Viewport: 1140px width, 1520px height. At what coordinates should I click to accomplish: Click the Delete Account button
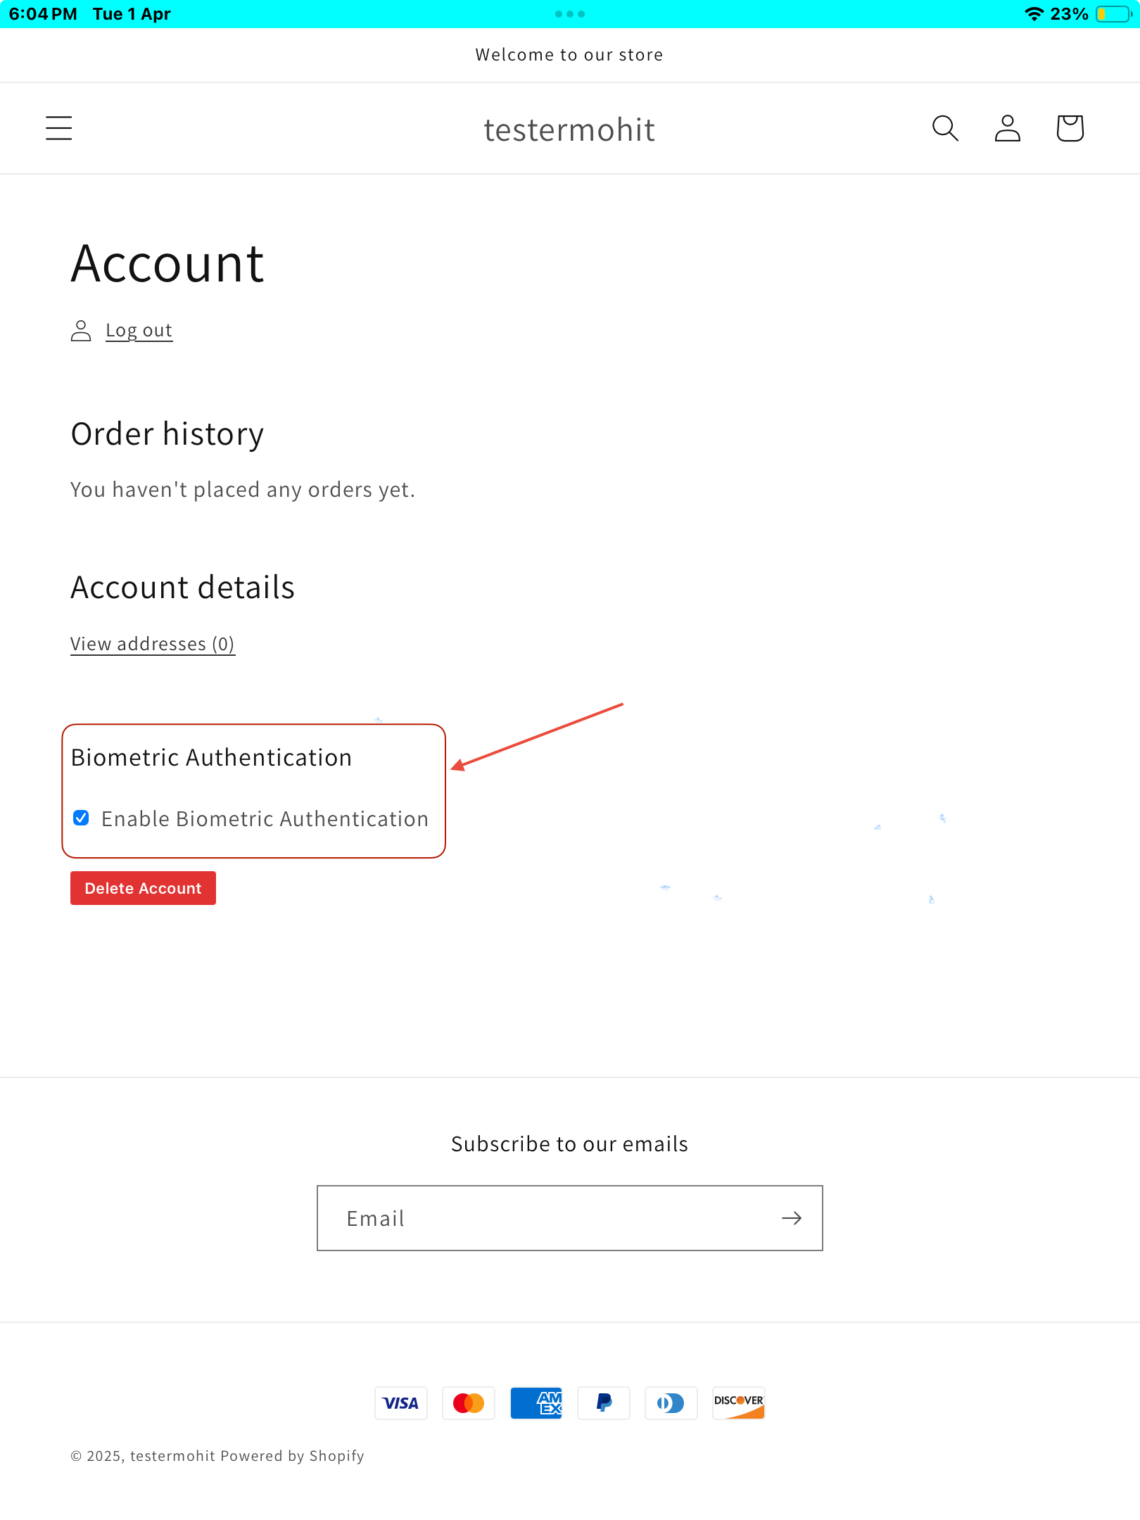143,888
